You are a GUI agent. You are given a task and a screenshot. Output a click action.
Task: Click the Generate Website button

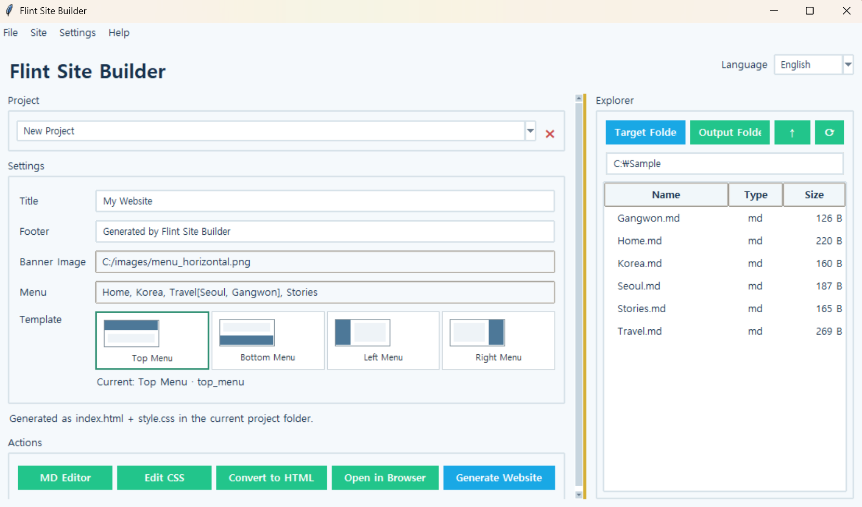[499, 477]
